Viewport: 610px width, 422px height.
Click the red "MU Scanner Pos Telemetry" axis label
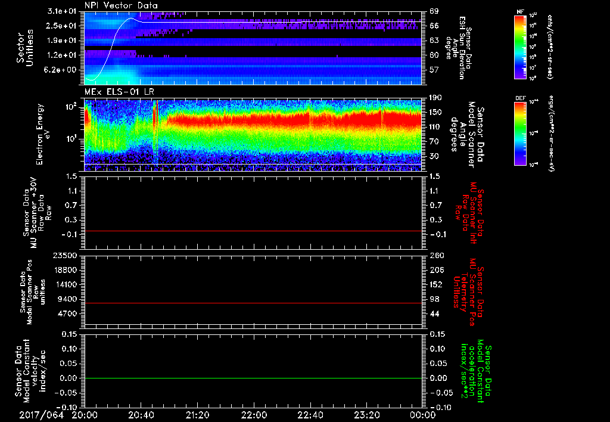pyautogui.click(x=468, y=292)
